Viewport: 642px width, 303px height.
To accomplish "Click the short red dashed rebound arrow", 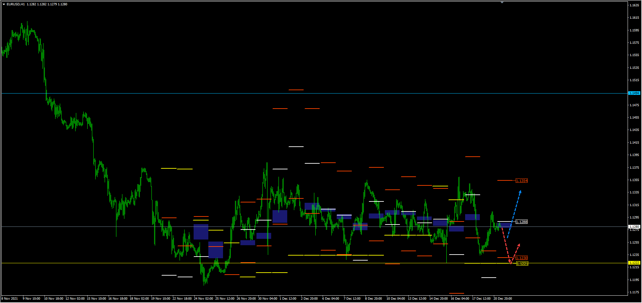I will [516, 254].
